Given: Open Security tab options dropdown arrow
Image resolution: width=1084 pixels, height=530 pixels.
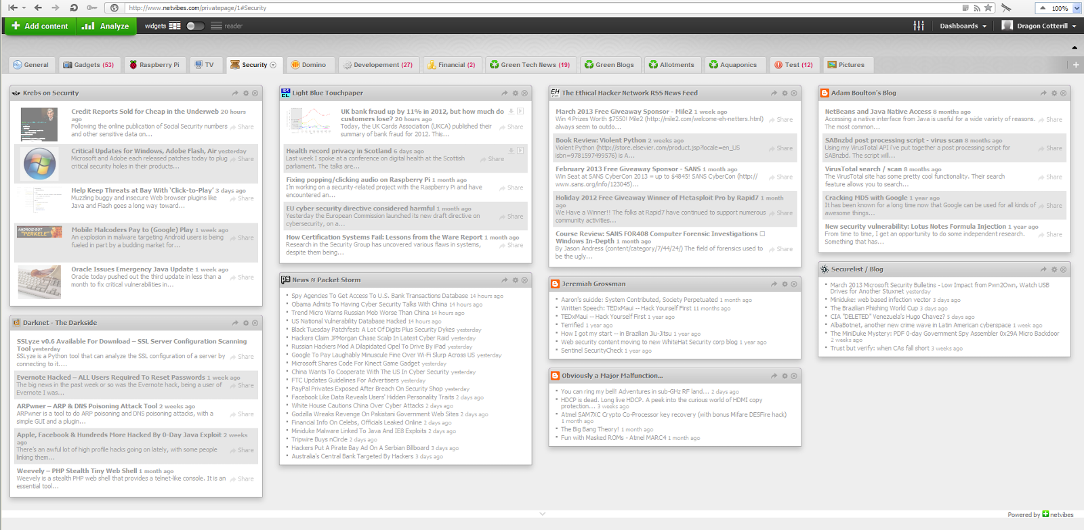Looking at the screenshot, I should pyautogui.click(x=273, y=65).
